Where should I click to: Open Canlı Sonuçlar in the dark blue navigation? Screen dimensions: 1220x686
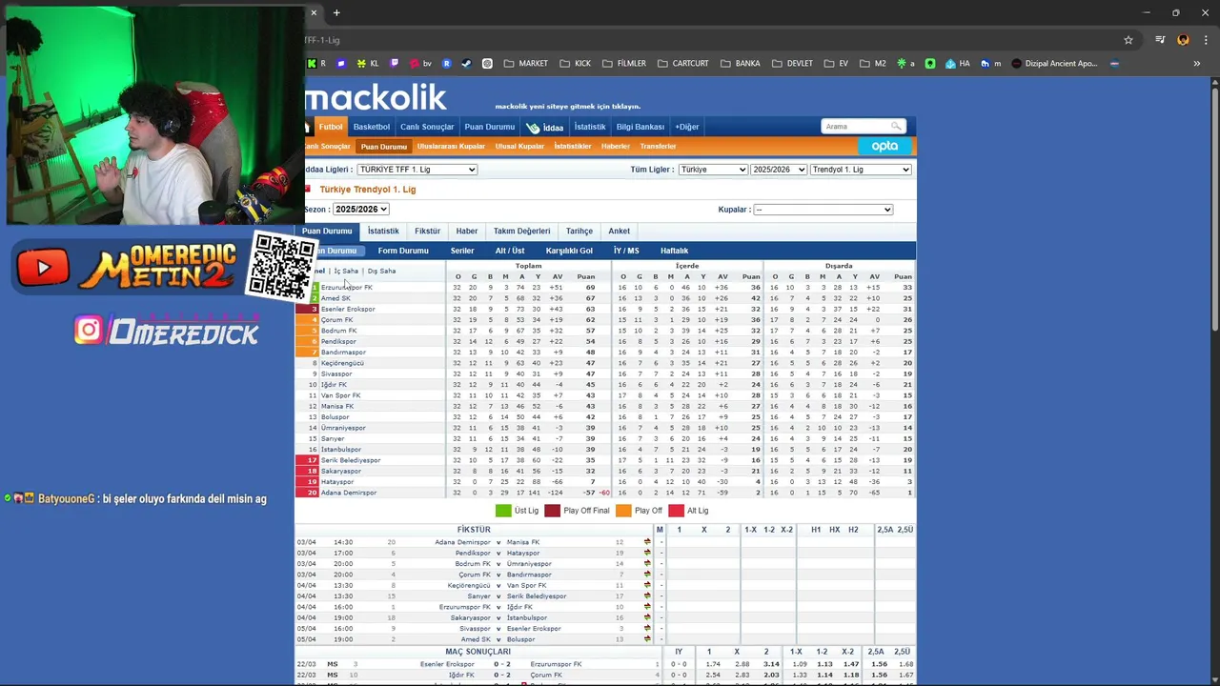click(427, 127)
